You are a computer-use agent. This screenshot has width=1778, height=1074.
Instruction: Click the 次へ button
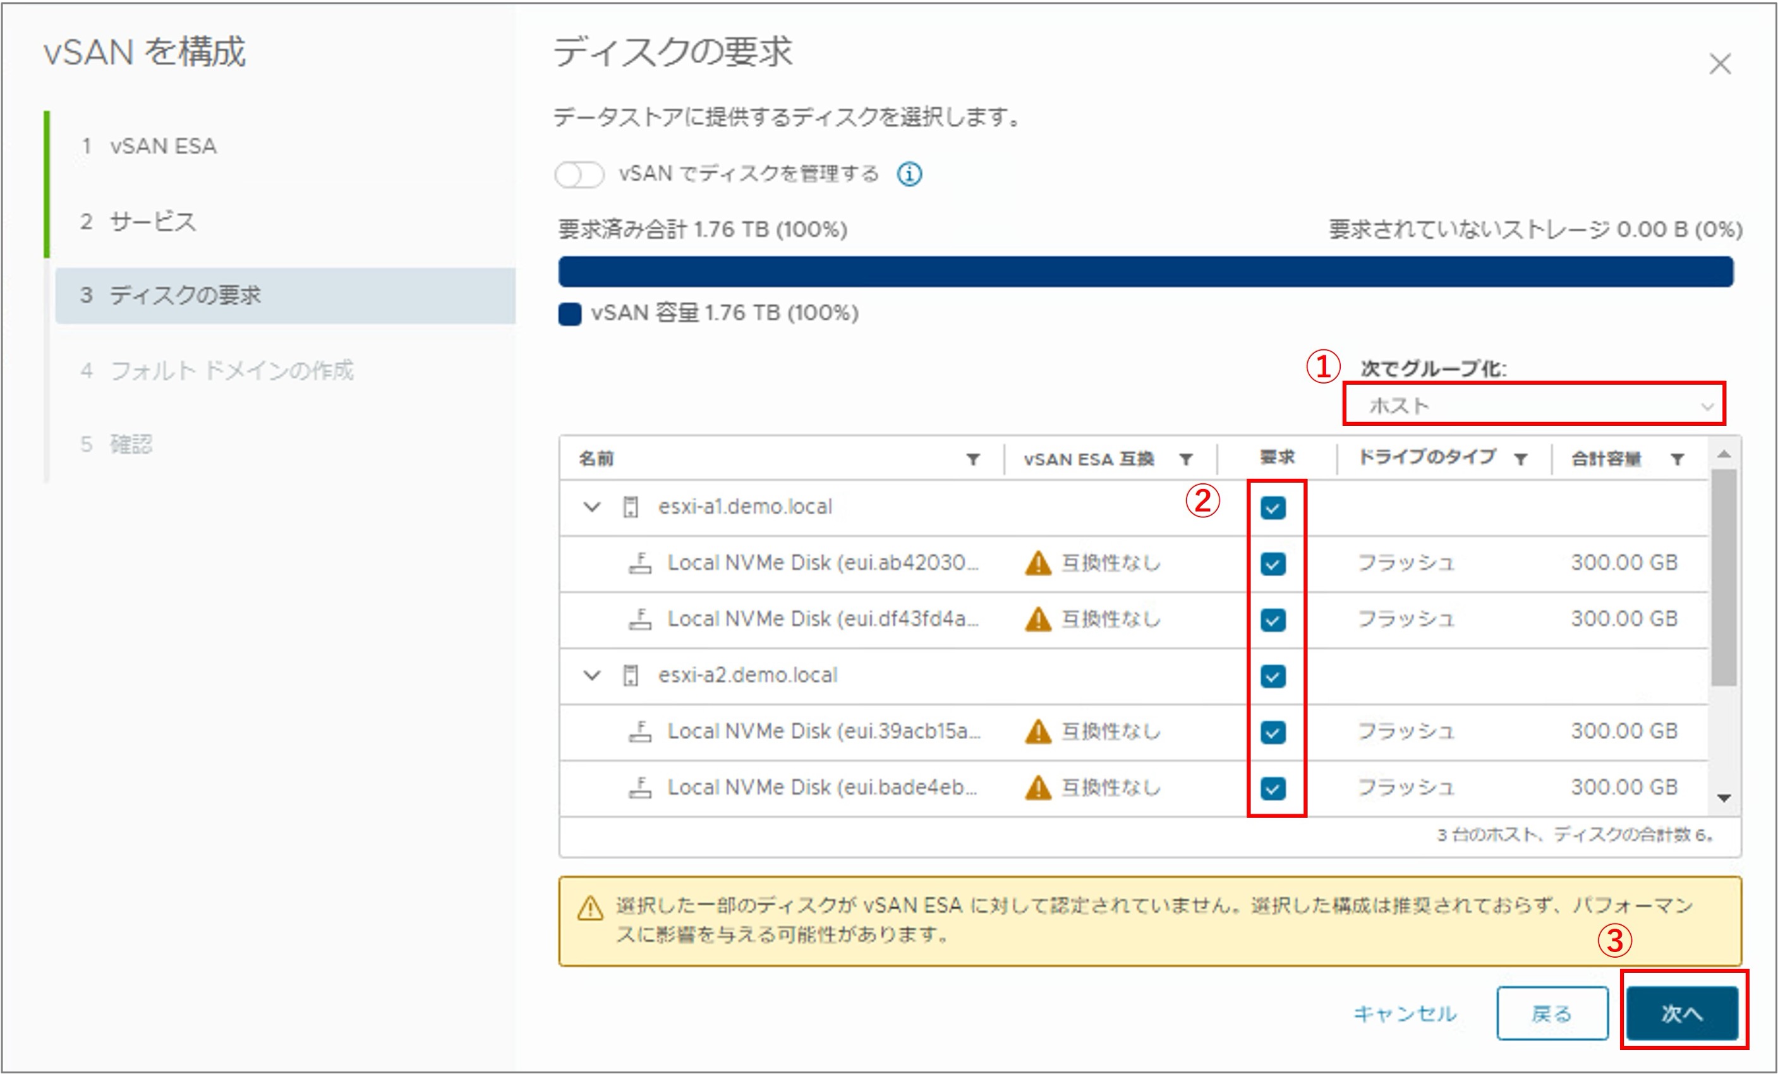coord(1682,1013)
